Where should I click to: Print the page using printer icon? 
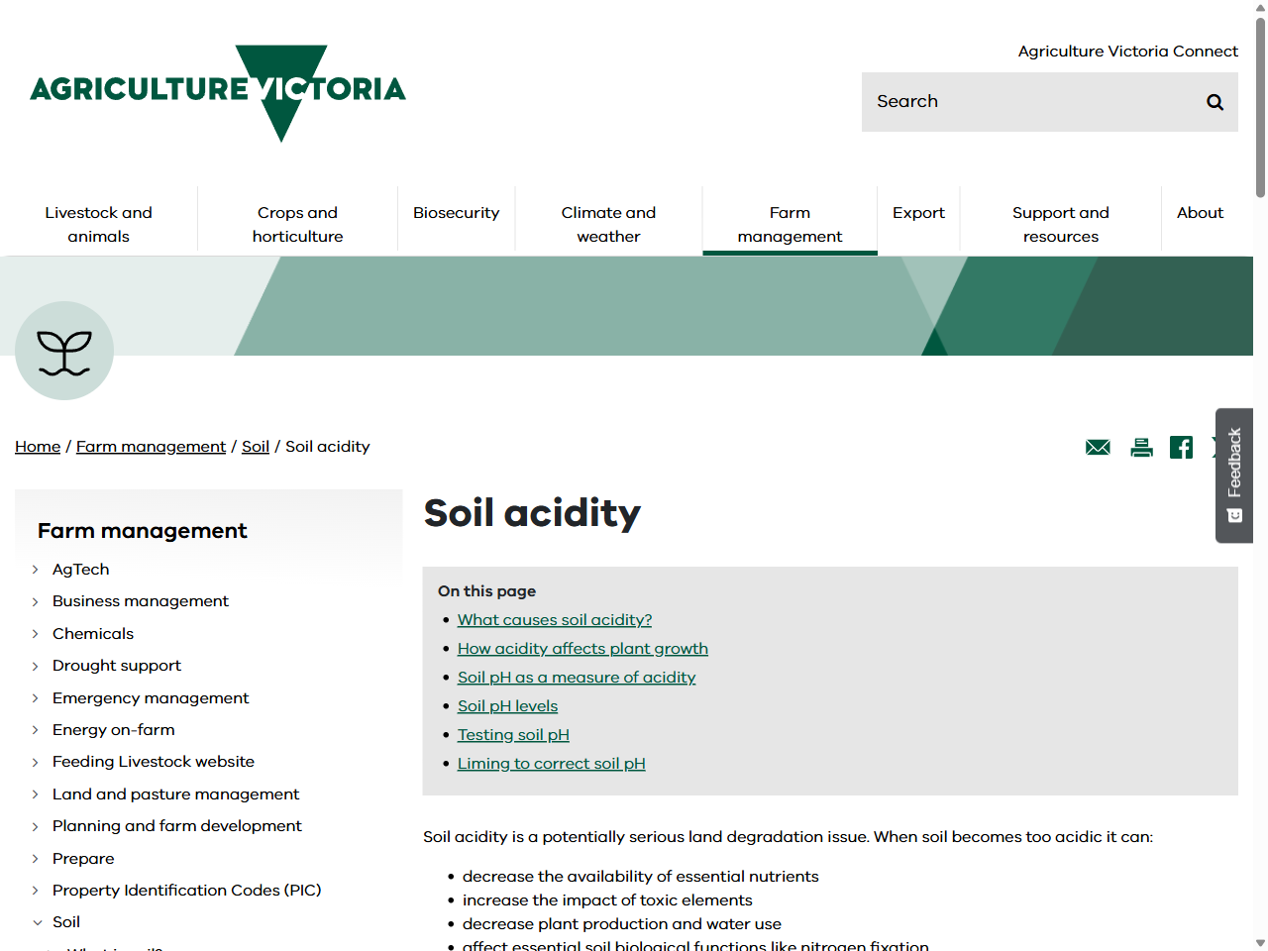click(x=1141, y=447)
